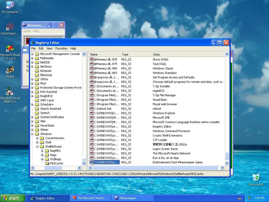Viewport: 269px width, 202px height.
Task: Click the open MUICache folder icon
Action: tap(47, 163)
